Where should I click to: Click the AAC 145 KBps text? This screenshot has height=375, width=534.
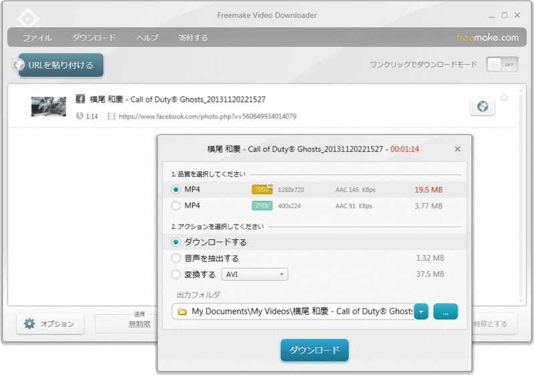[355, 190]
